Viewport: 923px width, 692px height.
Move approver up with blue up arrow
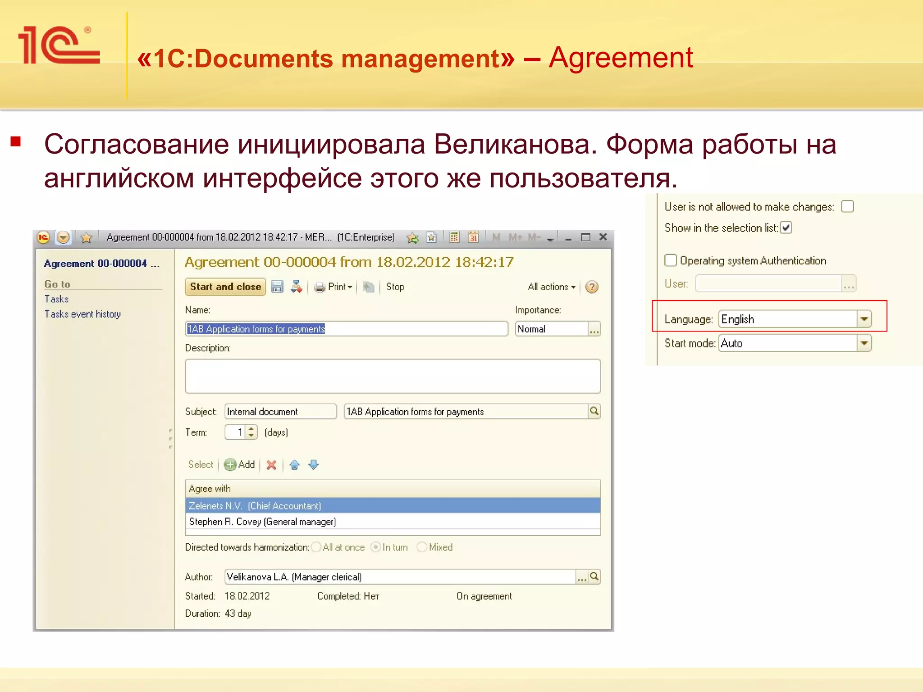coord(295,465)
